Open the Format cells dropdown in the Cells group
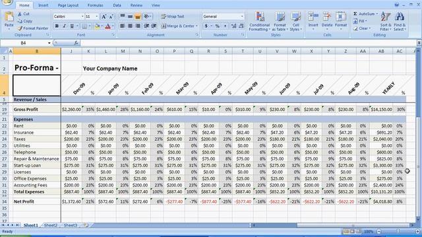 tap(341, 22)
